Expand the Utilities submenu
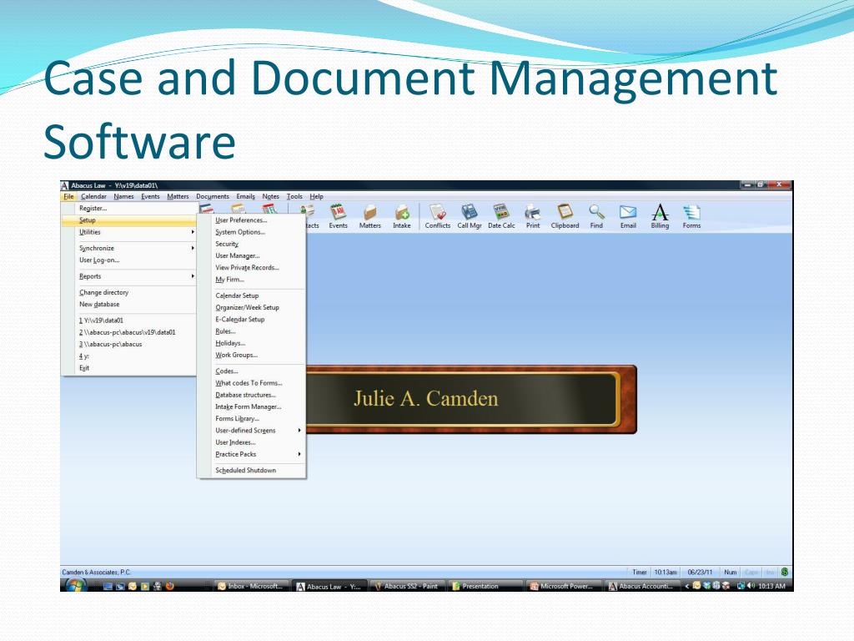 click(129, 232)
